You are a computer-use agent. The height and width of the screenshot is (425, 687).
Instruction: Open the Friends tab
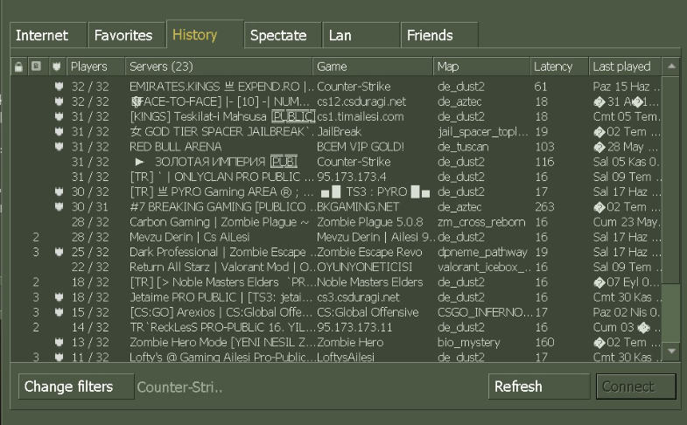pyautogui.click(x=439, y=35)
